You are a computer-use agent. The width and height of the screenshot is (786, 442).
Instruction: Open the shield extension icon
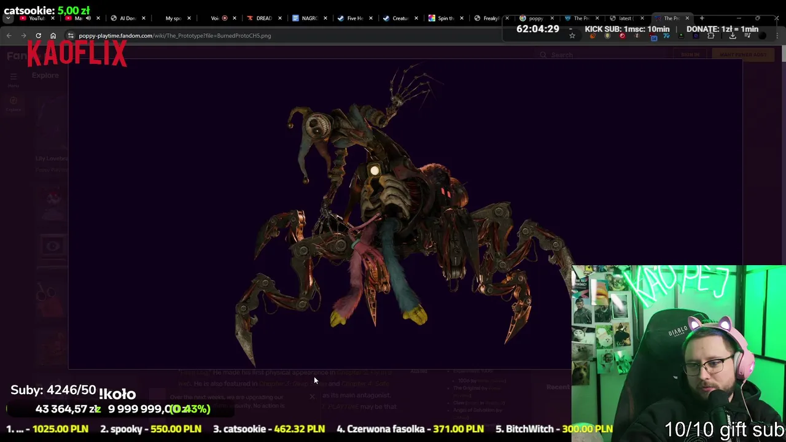[607, 36]
